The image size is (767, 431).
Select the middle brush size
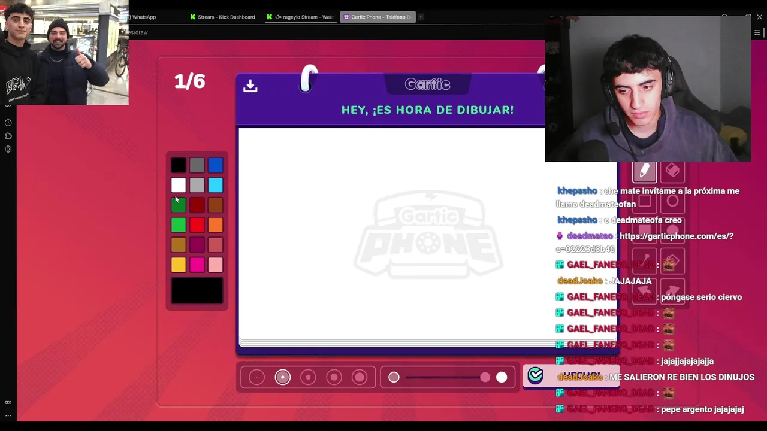coord(308,377)
